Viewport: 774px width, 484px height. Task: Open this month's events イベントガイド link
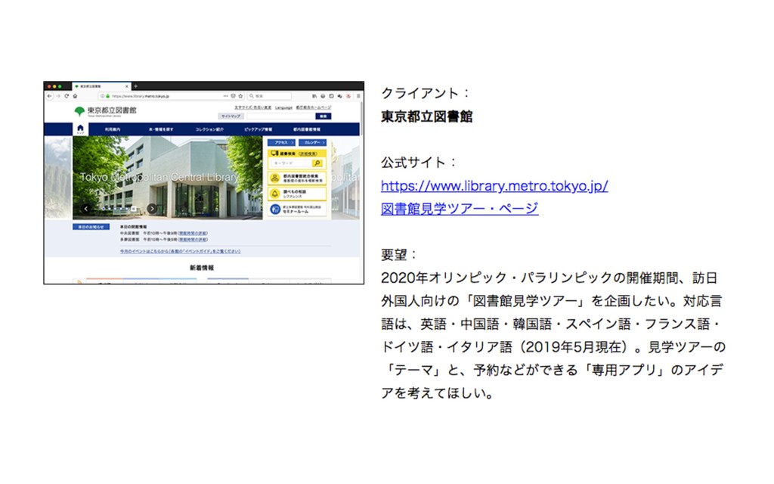(180, 251)
